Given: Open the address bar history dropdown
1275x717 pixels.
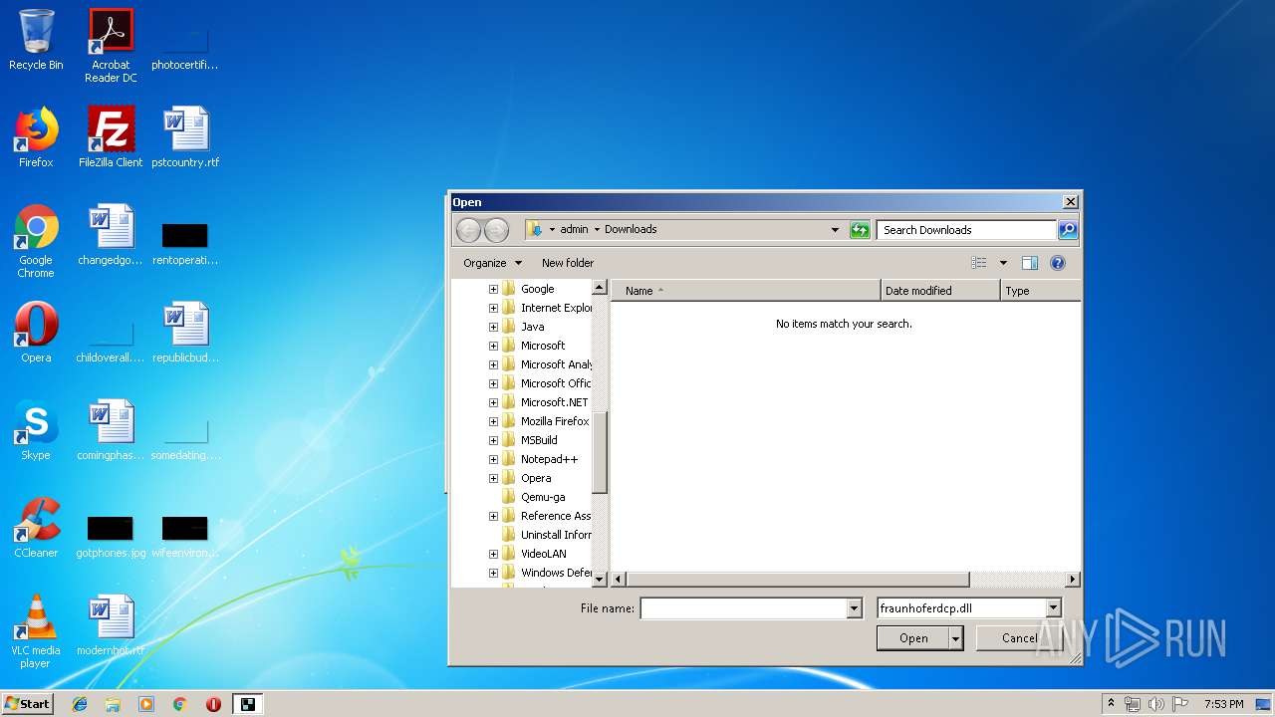Looking at the screenshot, I should pos(835,230).
